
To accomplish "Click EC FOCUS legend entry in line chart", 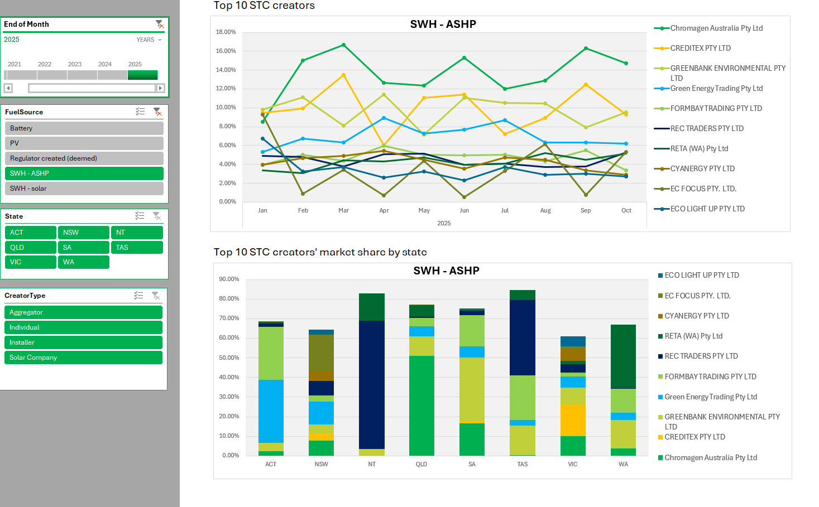I will [x=695, y=189].
